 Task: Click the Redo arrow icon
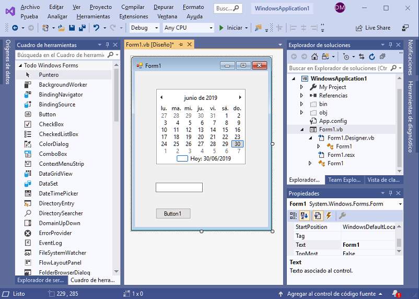pos(113,28)
